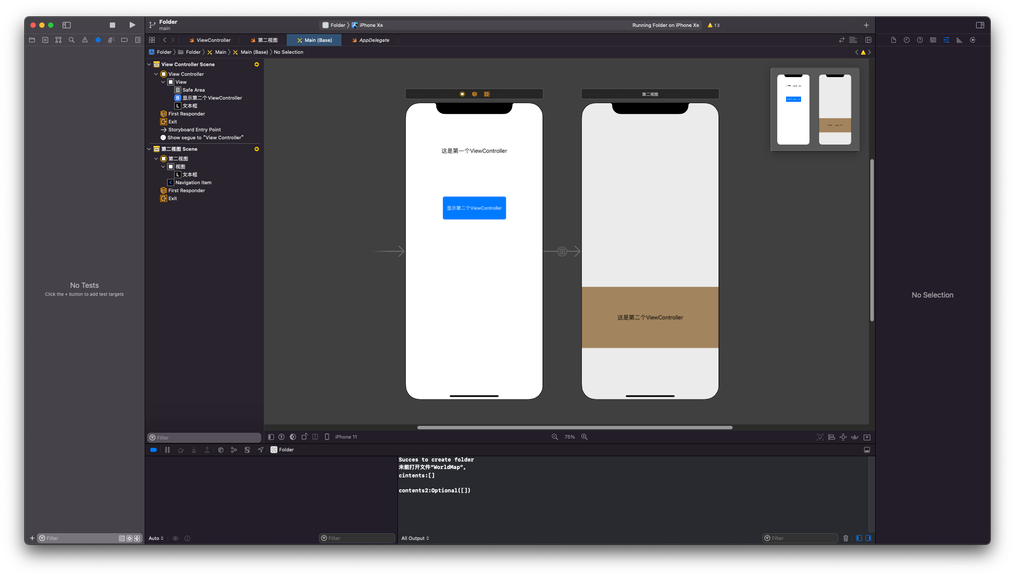This screenshot has width=1015, height=577.
Task: Collapse the View Controller Scene
Action: click(x=149, y=64)
